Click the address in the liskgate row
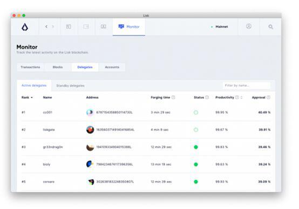Image resolution: width=299 pixels, height=209 pixels. coord(115,130)
